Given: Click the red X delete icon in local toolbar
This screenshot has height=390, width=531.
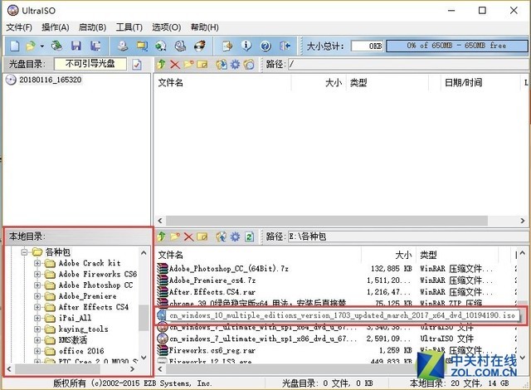Looking at the screenshot, I should click(188, 236).
